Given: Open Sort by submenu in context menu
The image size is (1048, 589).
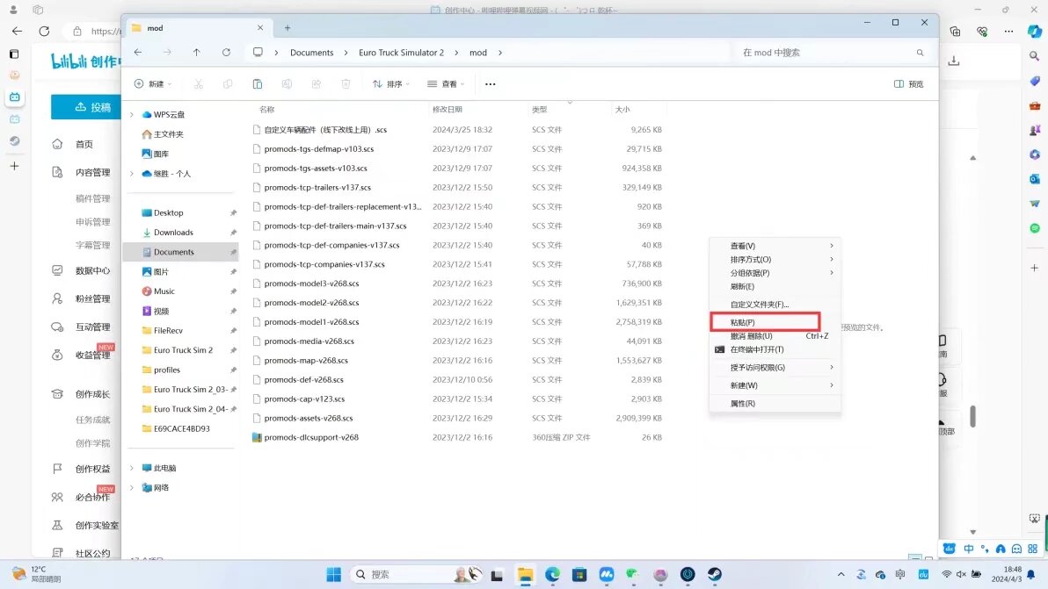Looking at the screenshot, I should click(x=775, y=260).
